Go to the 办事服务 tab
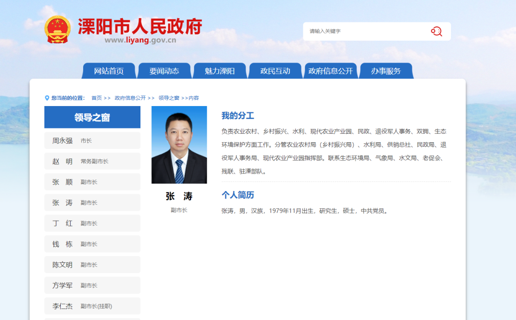Image resolution: width=516 pixels, height=320 pixels. (x=387, y=70)
